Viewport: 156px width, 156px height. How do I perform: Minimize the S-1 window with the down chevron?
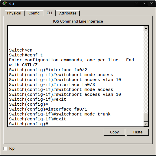[x=137, y=3]
